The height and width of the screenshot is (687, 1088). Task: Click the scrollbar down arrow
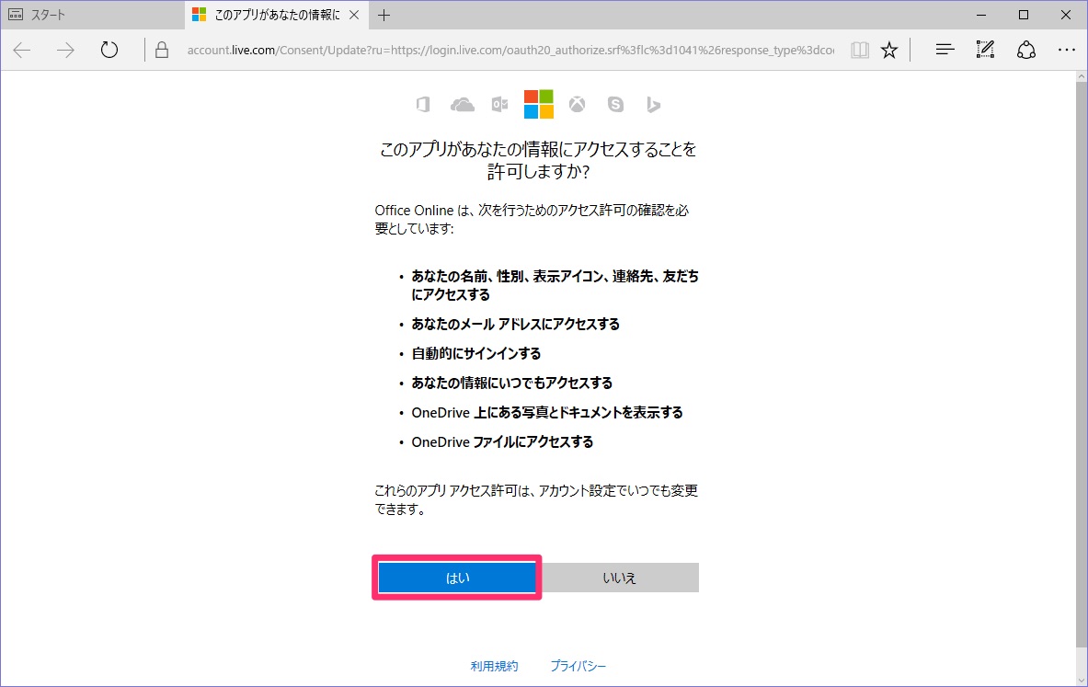1081,680
